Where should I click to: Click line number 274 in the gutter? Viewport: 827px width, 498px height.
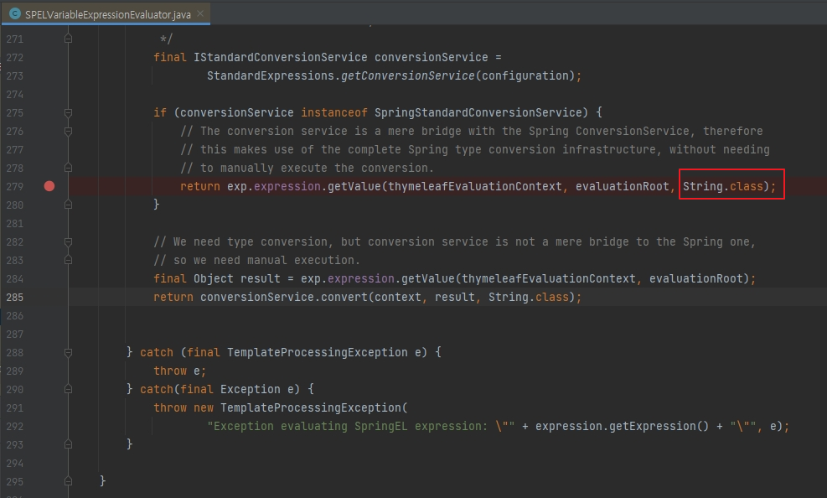15,95
